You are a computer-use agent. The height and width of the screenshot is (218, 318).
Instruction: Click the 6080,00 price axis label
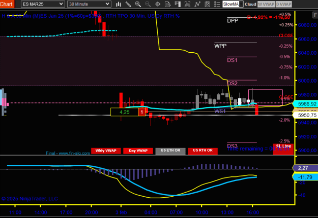(x=307, y=25)
